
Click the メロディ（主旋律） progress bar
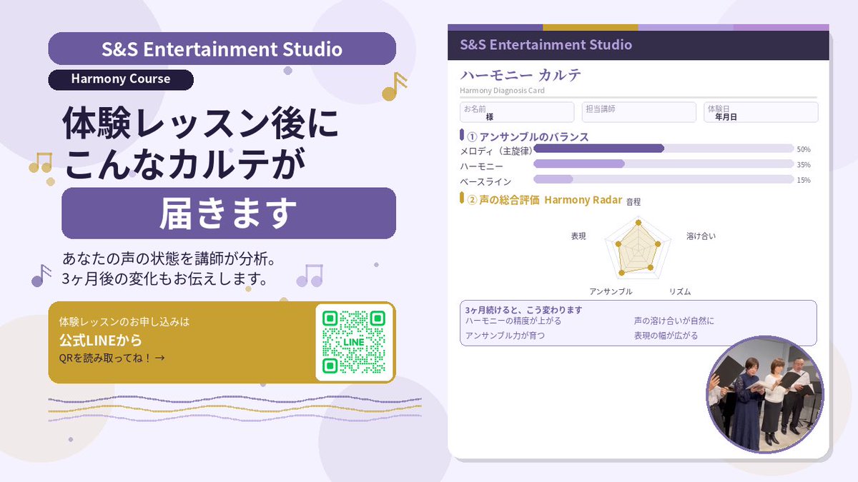pyautogui.click(x=664, y=149)
